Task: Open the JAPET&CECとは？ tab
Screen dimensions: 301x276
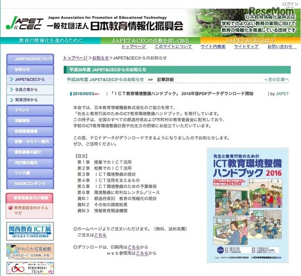Action: point(250,41)
